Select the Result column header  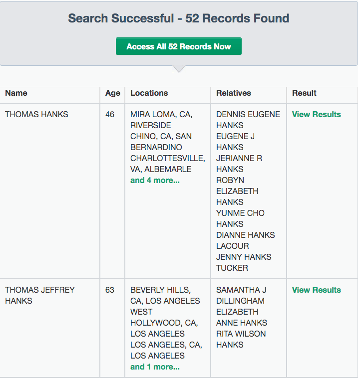pyautogui.click(x=304, y=93)
